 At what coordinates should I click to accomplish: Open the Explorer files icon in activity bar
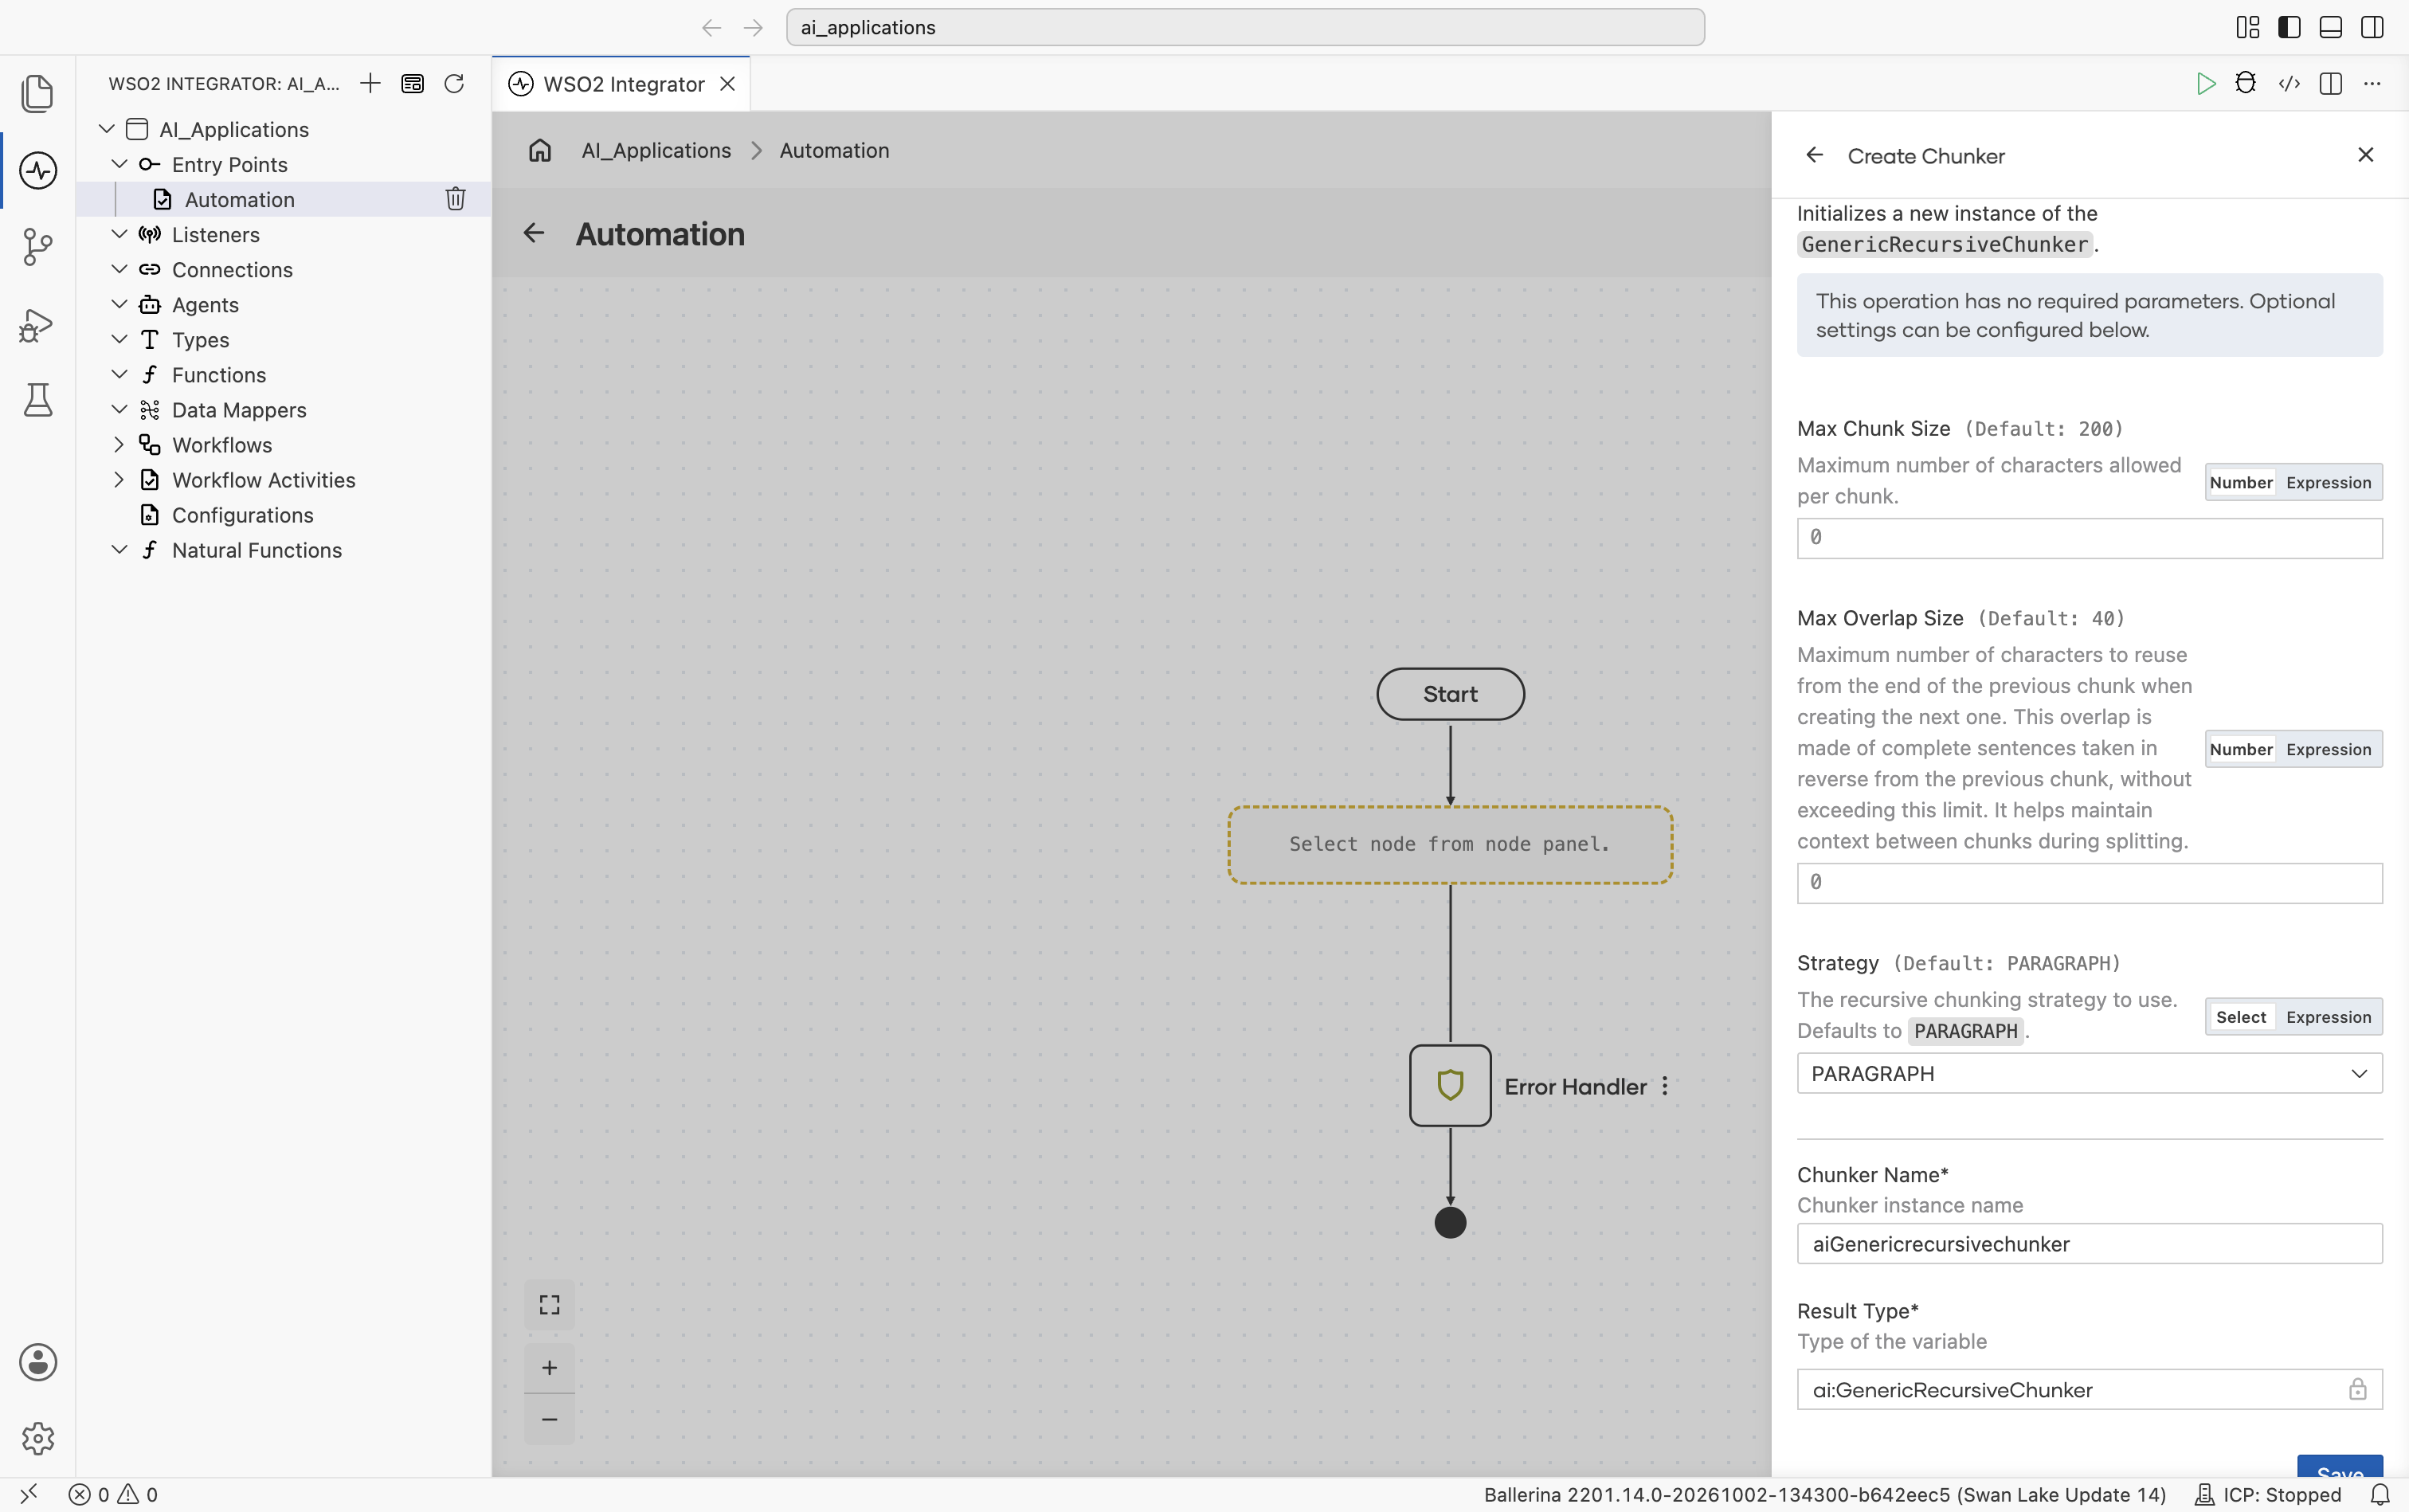coord(37,93)
